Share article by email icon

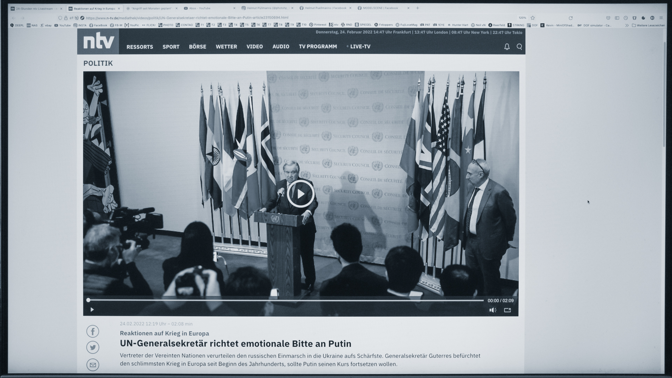point(93,365)
